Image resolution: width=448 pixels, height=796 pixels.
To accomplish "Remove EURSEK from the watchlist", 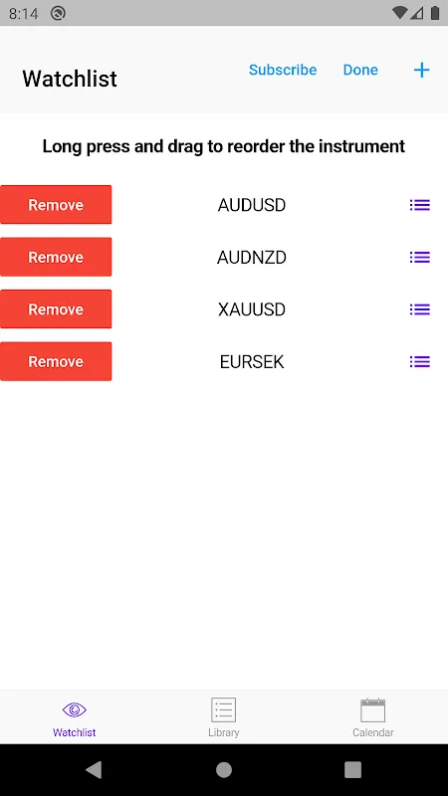I will coord(56,361).
